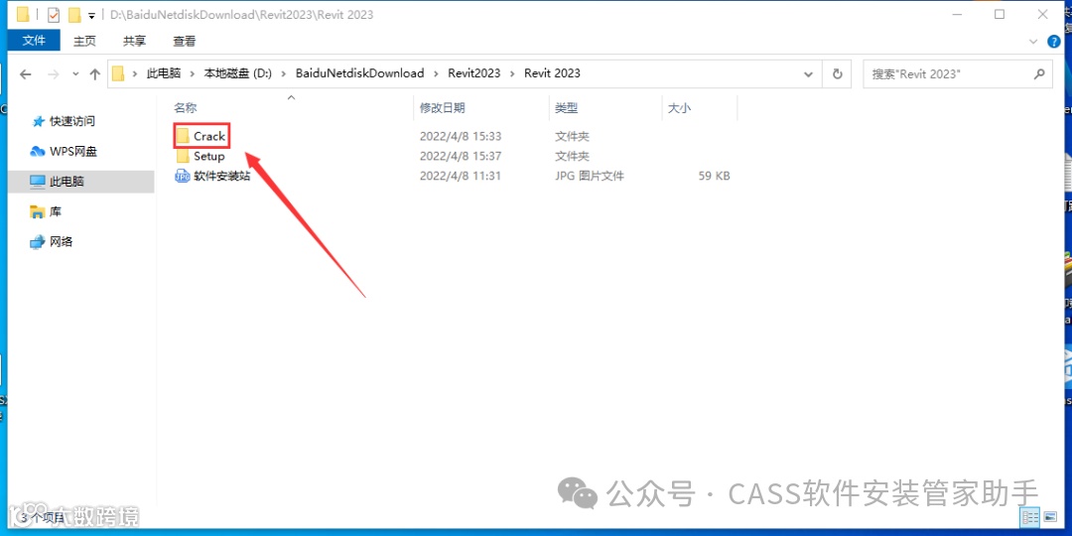
Task: Go back with the back arrow
Action: coord(26,73)
